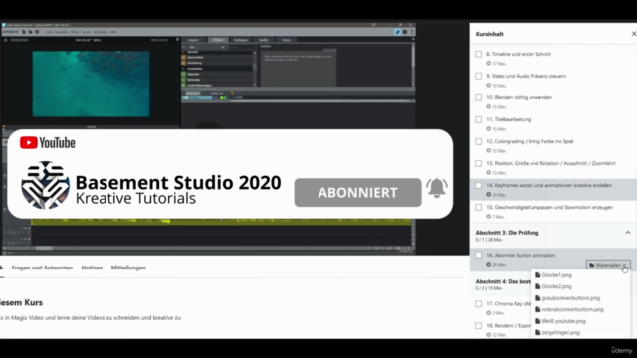Click the Magix timeline horizontal scrollbar
The width and height of the screenshot is (637, 358).
coord(44,248)
